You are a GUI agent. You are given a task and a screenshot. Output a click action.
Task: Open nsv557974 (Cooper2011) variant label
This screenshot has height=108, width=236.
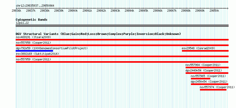pyautogui.click(x=217, y=87)
